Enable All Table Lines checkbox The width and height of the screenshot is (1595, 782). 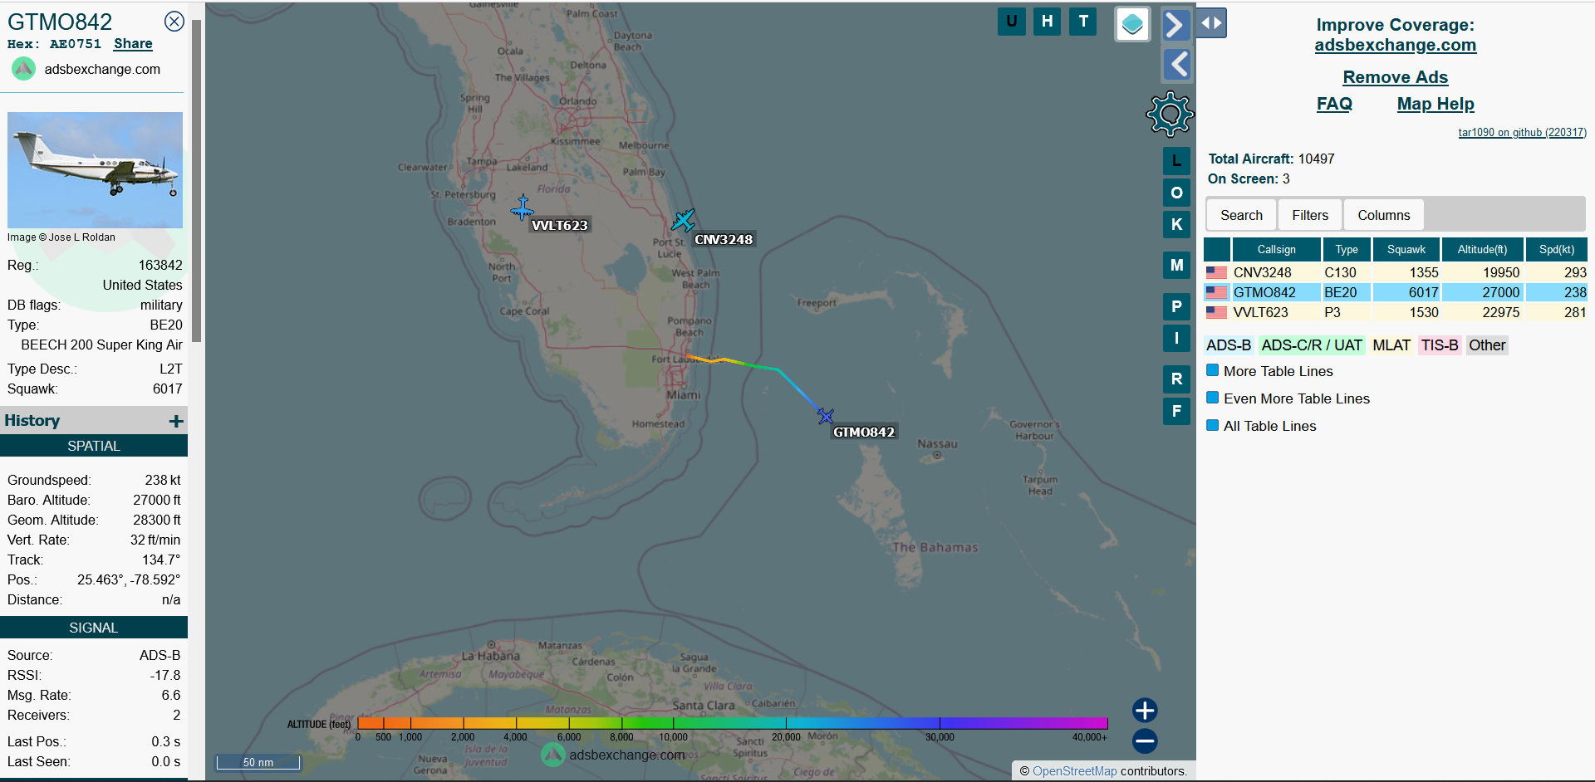[1213, 425]
